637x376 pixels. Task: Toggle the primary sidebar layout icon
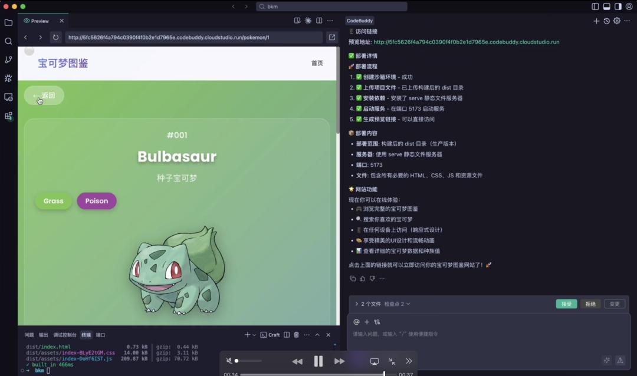tap(595, 6)
